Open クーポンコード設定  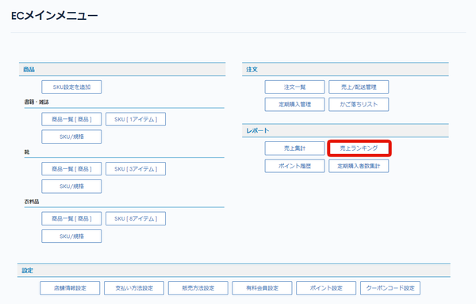[x=390, y=288]
